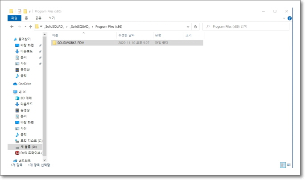The width and height of the screenshot is (305, 180).
Task: Open the 공유 ribbon tab
Action: 38,18
